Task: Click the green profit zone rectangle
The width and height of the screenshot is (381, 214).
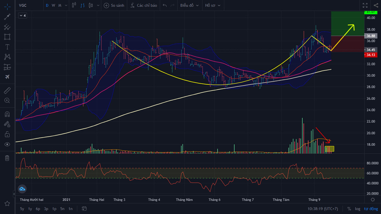Action: point(347,23)
